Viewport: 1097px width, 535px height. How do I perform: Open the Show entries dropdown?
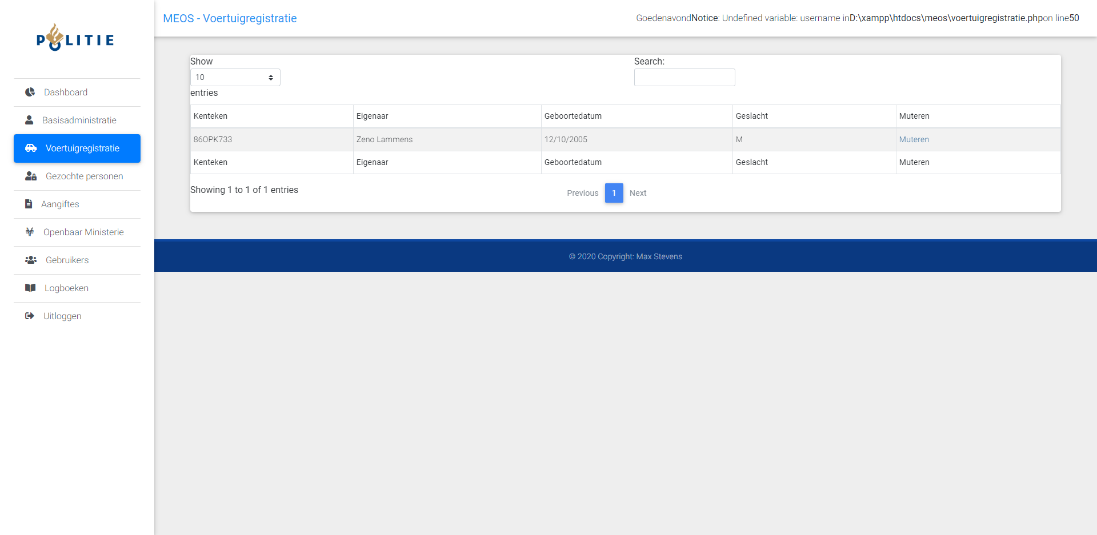(x=235, y=77)
